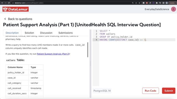Click the red extension icon in the toolbar
The height and width of the screenshot is (99, 177).
tap(147, 3)
